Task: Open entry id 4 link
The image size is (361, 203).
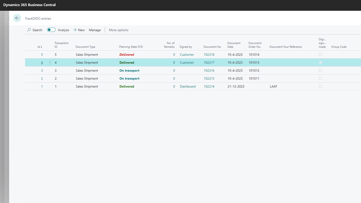Action: (42, 63)
